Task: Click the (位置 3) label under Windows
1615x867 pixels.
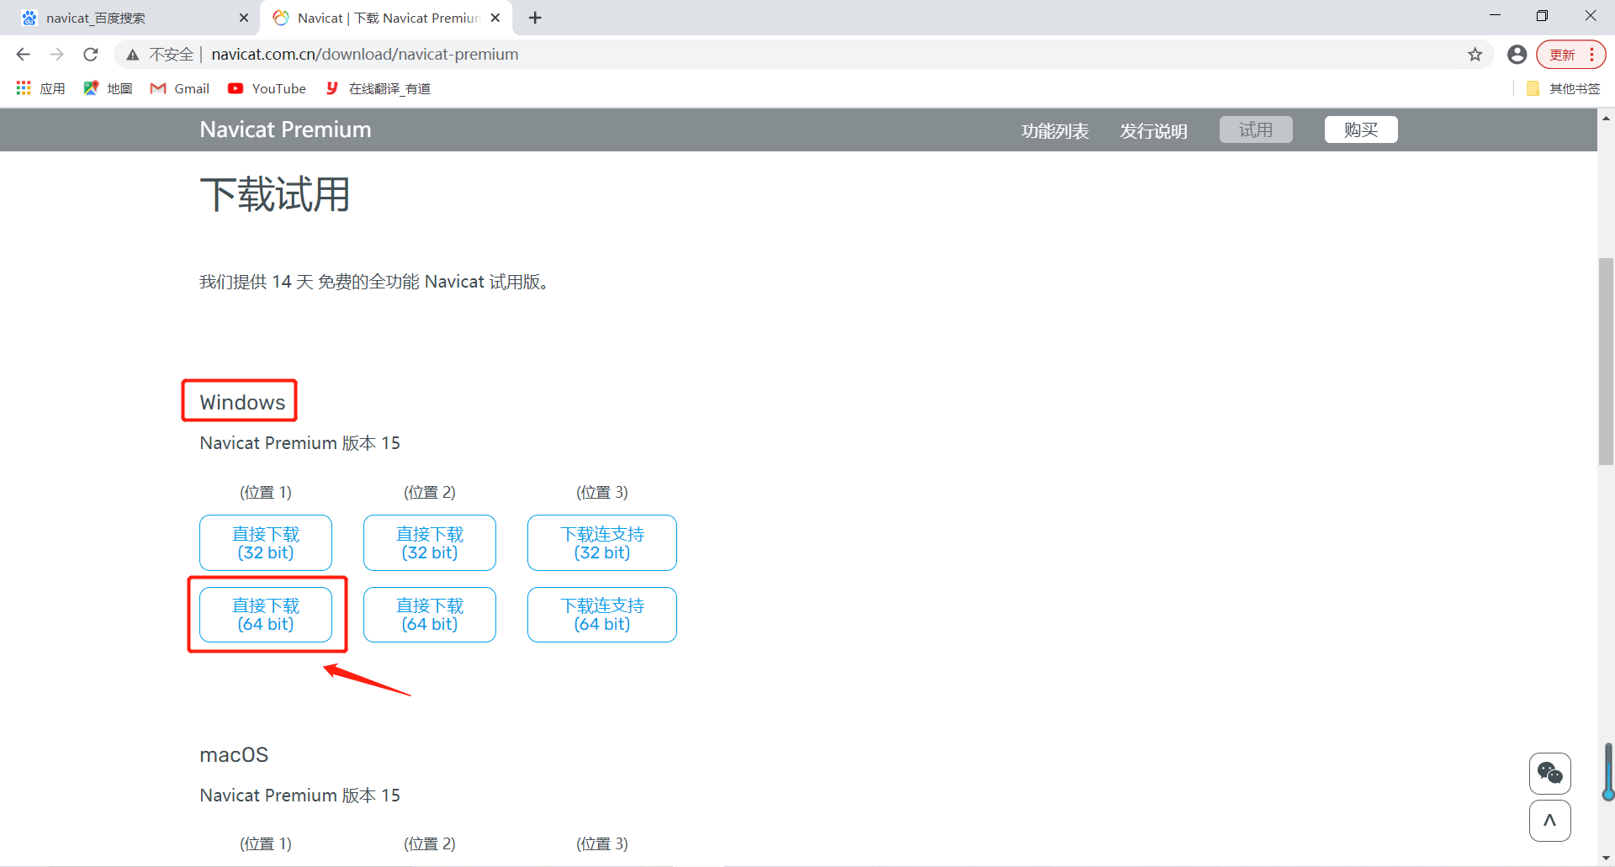Action: click(602, 493)
